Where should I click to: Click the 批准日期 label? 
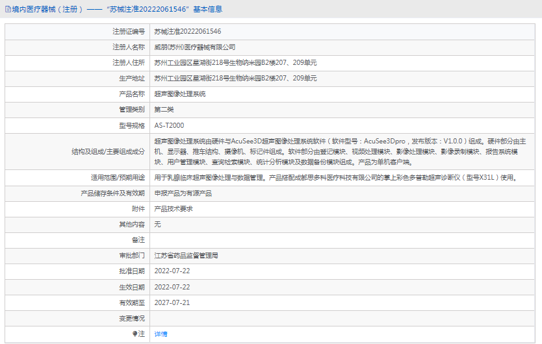[132, 271]
